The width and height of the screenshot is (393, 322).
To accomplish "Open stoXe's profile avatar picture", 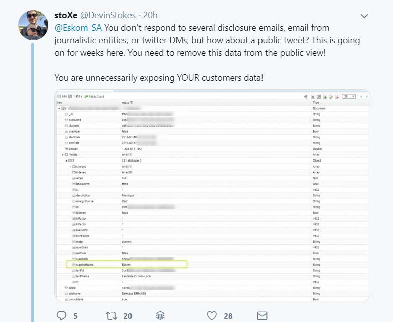I will point(33,25).
